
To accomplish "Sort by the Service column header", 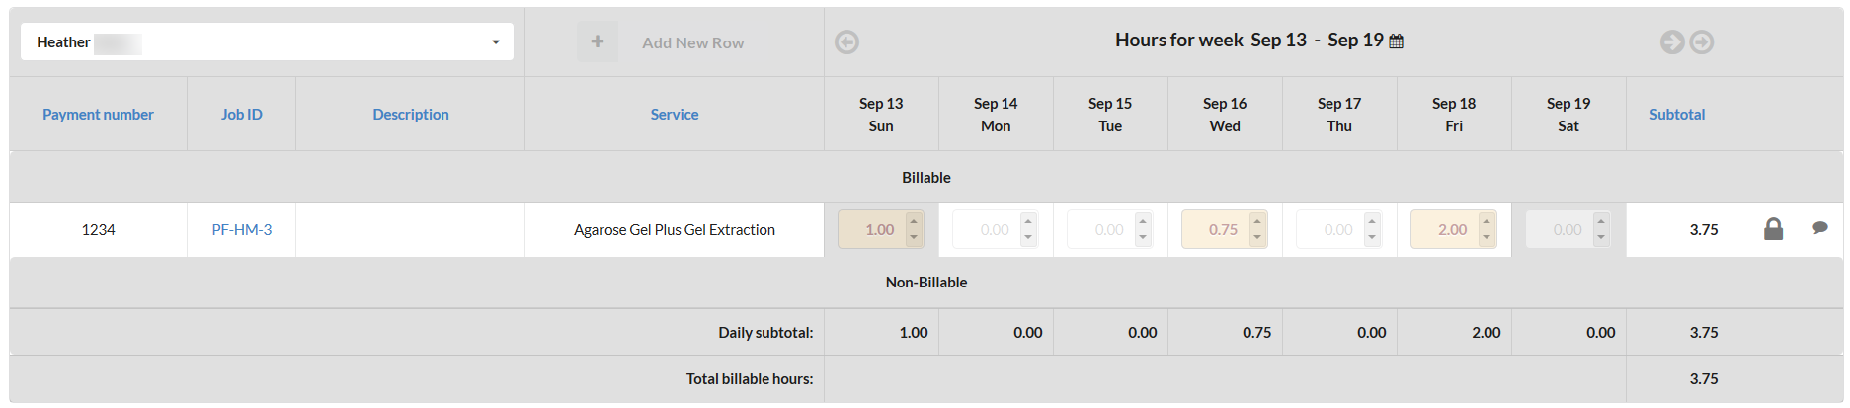I will click(674, 115).
